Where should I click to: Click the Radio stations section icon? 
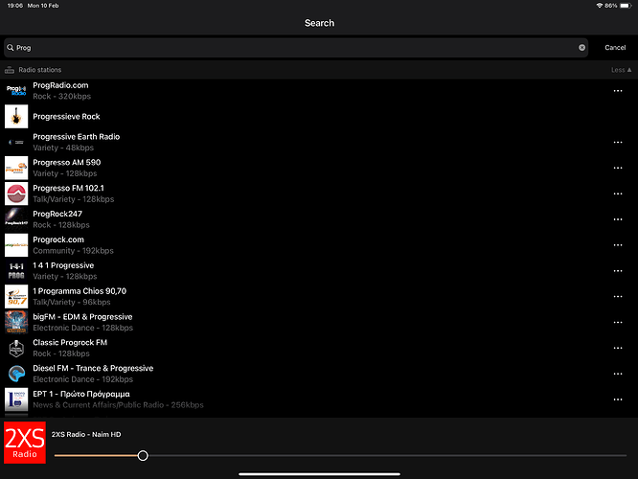point(9,70)
